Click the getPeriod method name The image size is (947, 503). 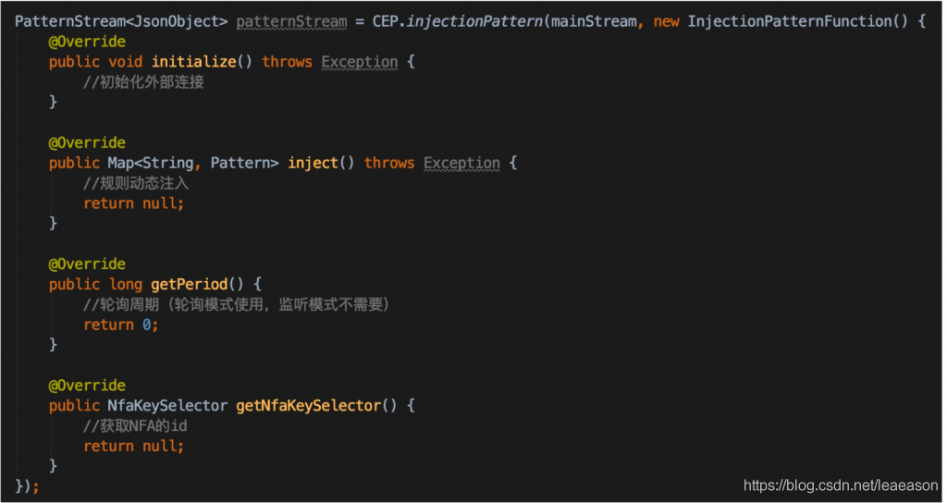[x=188, y=284]
